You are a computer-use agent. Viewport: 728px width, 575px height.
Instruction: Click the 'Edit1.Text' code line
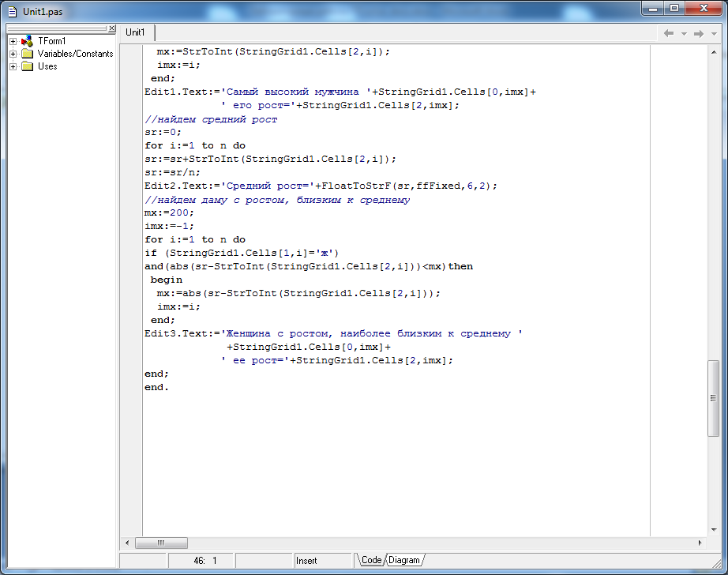[x=340, y=92]
